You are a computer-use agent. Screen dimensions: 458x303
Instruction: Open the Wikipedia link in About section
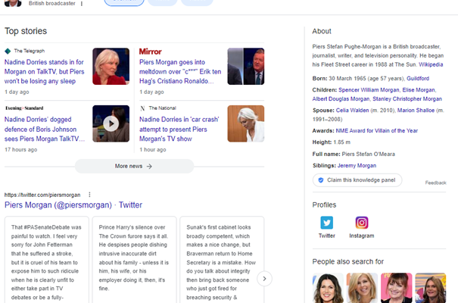point(431,64)
